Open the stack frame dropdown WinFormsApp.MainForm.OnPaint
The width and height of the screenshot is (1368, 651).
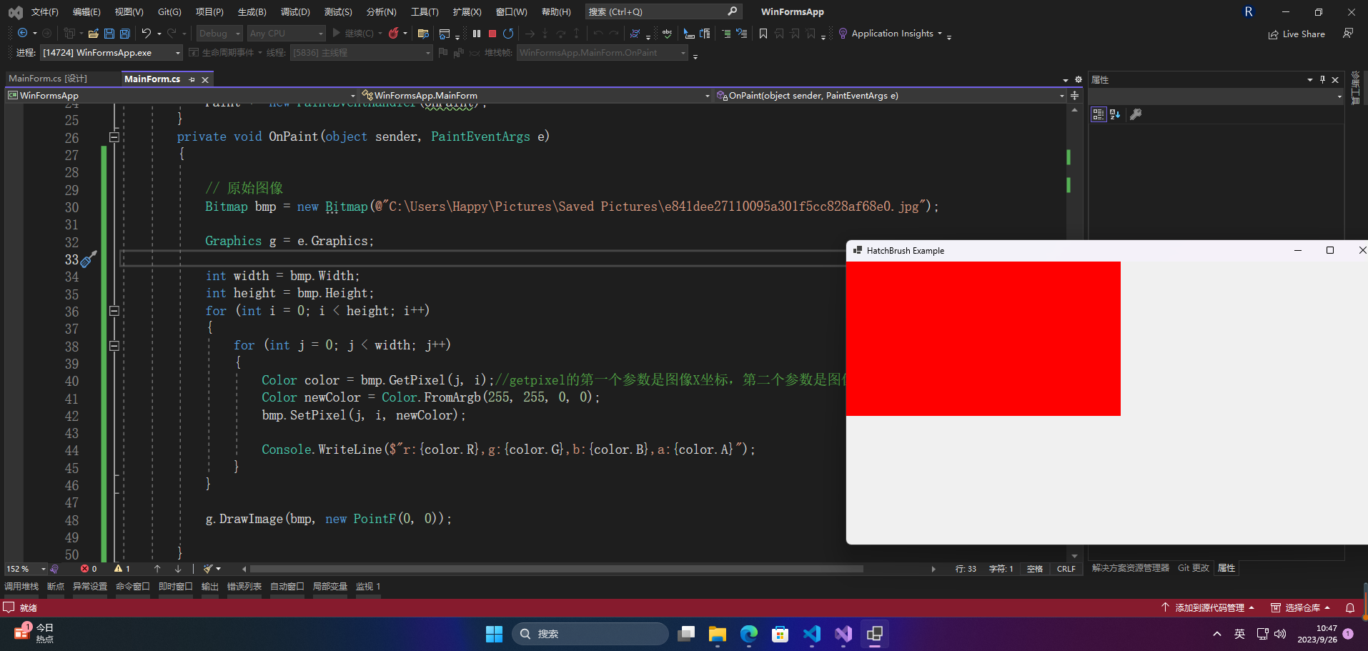(602, 53)
